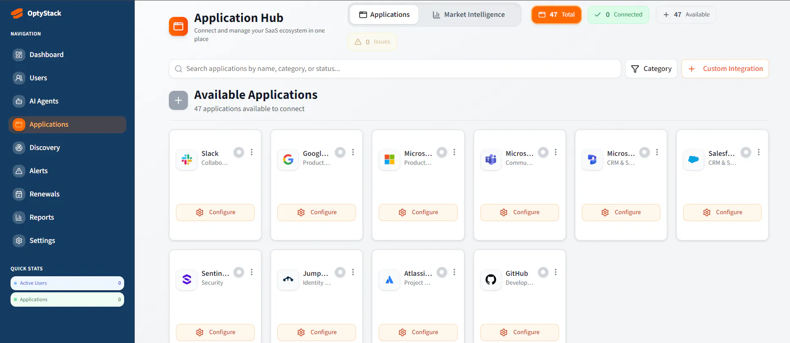Open Microsoft CRM card three-dot menu
The image size is (790, 343).
pyautogui.click(x=657, y=152)
